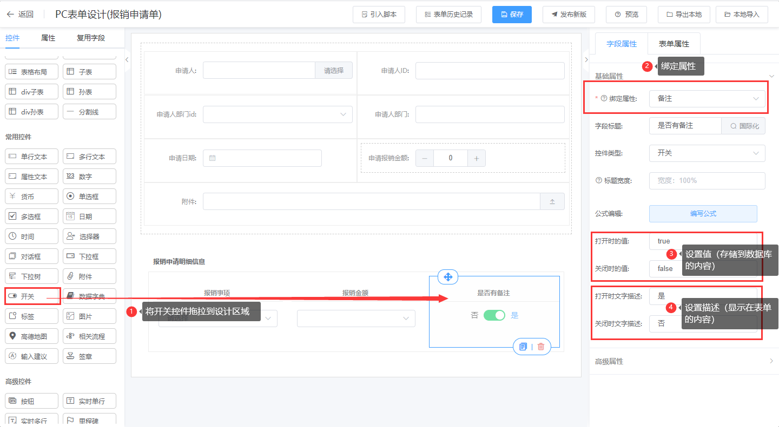Toggle the 是否有备注 switch
This screenshot has height=427, width=779.
point(494,315)
